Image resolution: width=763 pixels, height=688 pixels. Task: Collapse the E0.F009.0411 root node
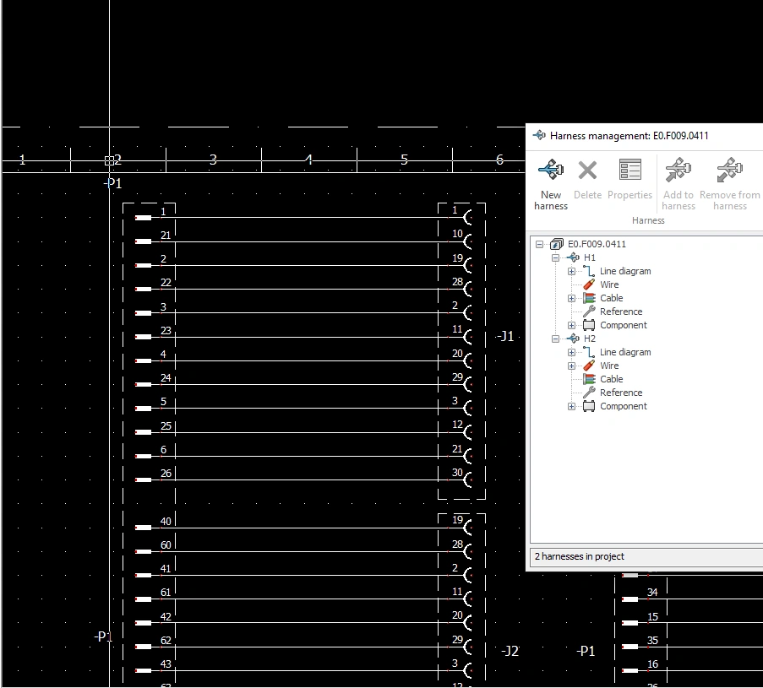point(539,244)
